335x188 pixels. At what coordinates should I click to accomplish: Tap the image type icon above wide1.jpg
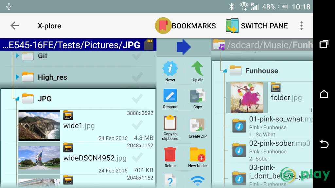click(x=68, y=115)
